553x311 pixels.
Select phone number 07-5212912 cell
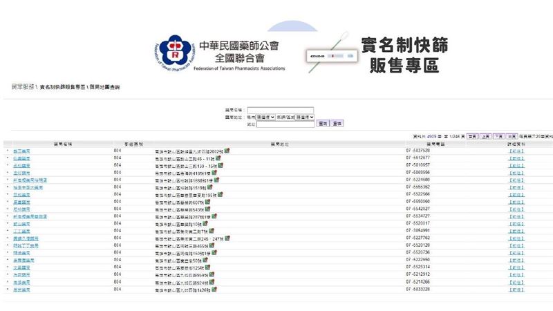point(418,274)
